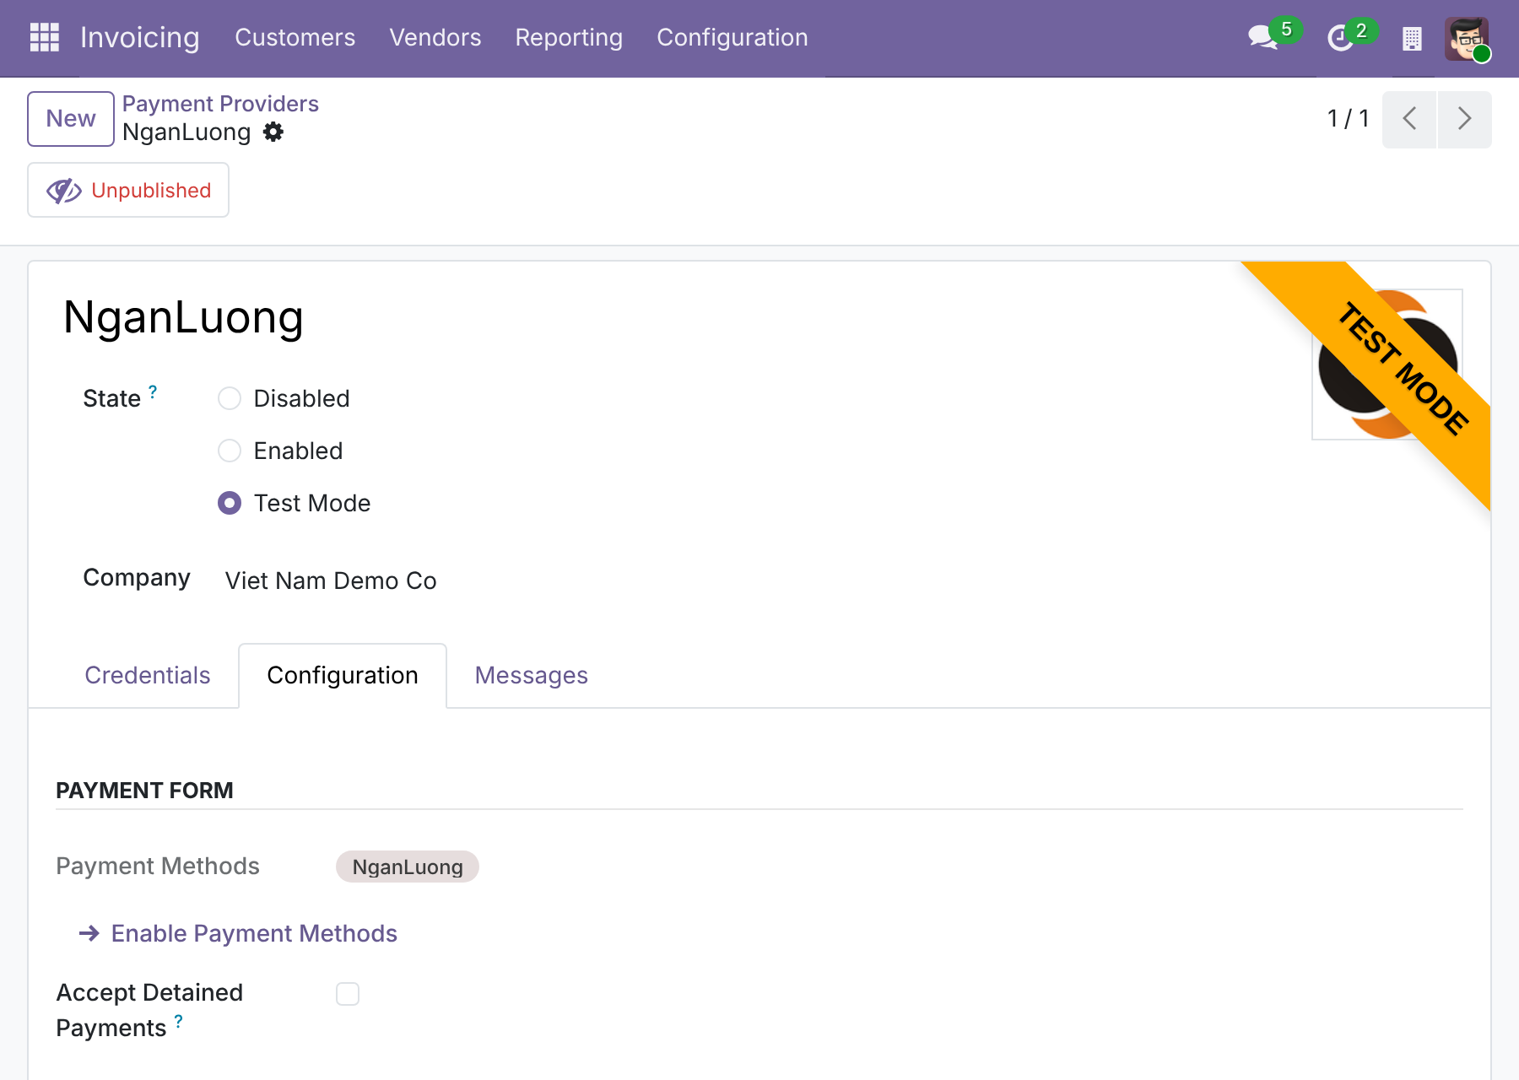1519x1080 pixels.
Task: Select the Enabled state radio button
Action: [x=230, y=451]
